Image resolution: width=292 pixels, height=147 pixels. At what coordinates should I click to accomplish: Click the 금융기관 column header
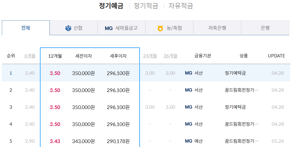coord(203,56)
